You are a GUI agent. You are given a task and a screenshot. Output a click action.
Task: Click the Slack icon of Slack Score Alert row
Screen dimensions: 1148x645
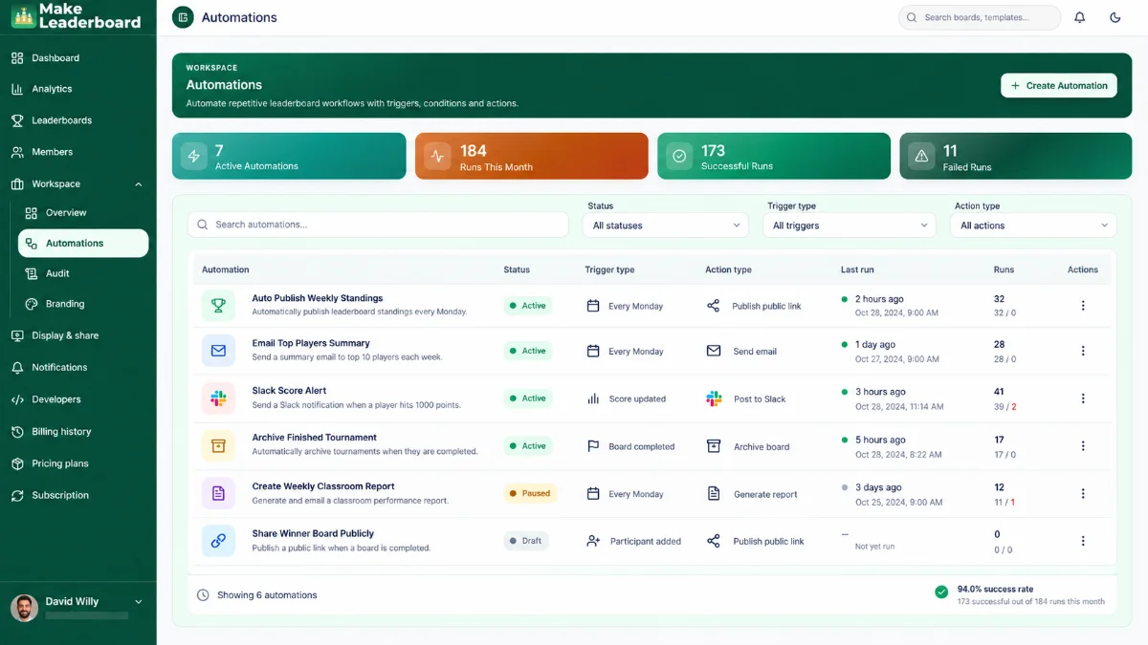coord(218,398)
